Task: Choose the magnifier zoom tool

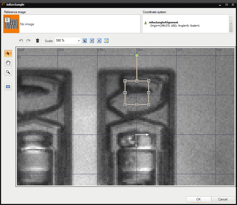Action: 8,72
